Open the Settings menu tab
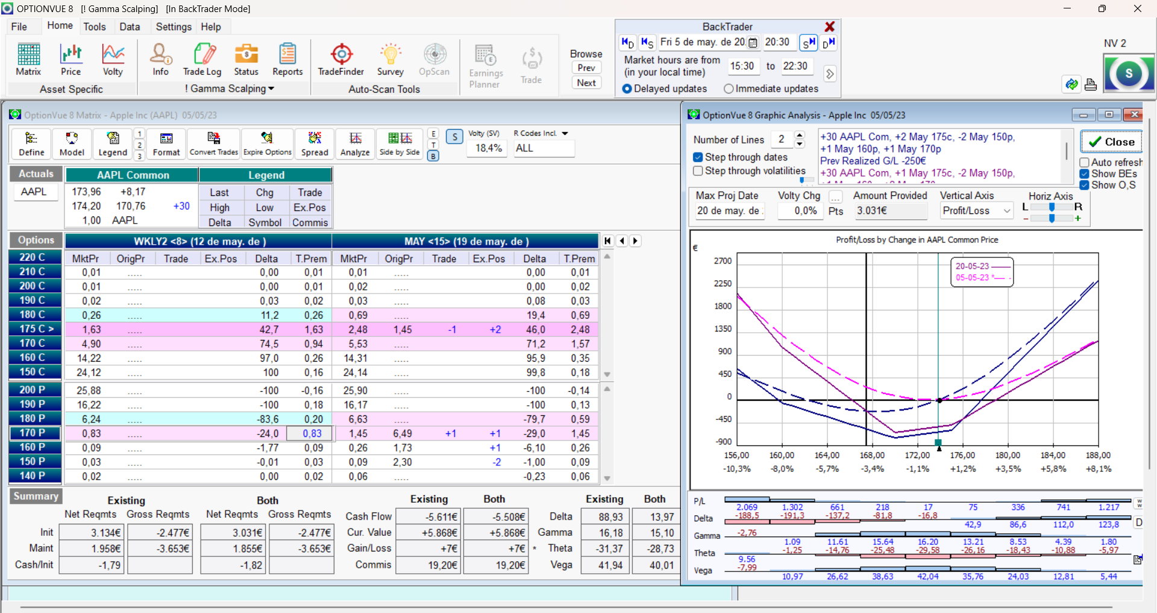The image size is (1157, 613). [x=174, y=27]
